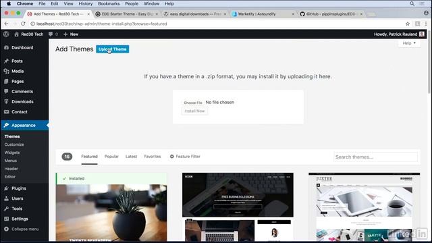
Task: Open the EDD Starter Theme browser tab
Action: tap(126, 13)
